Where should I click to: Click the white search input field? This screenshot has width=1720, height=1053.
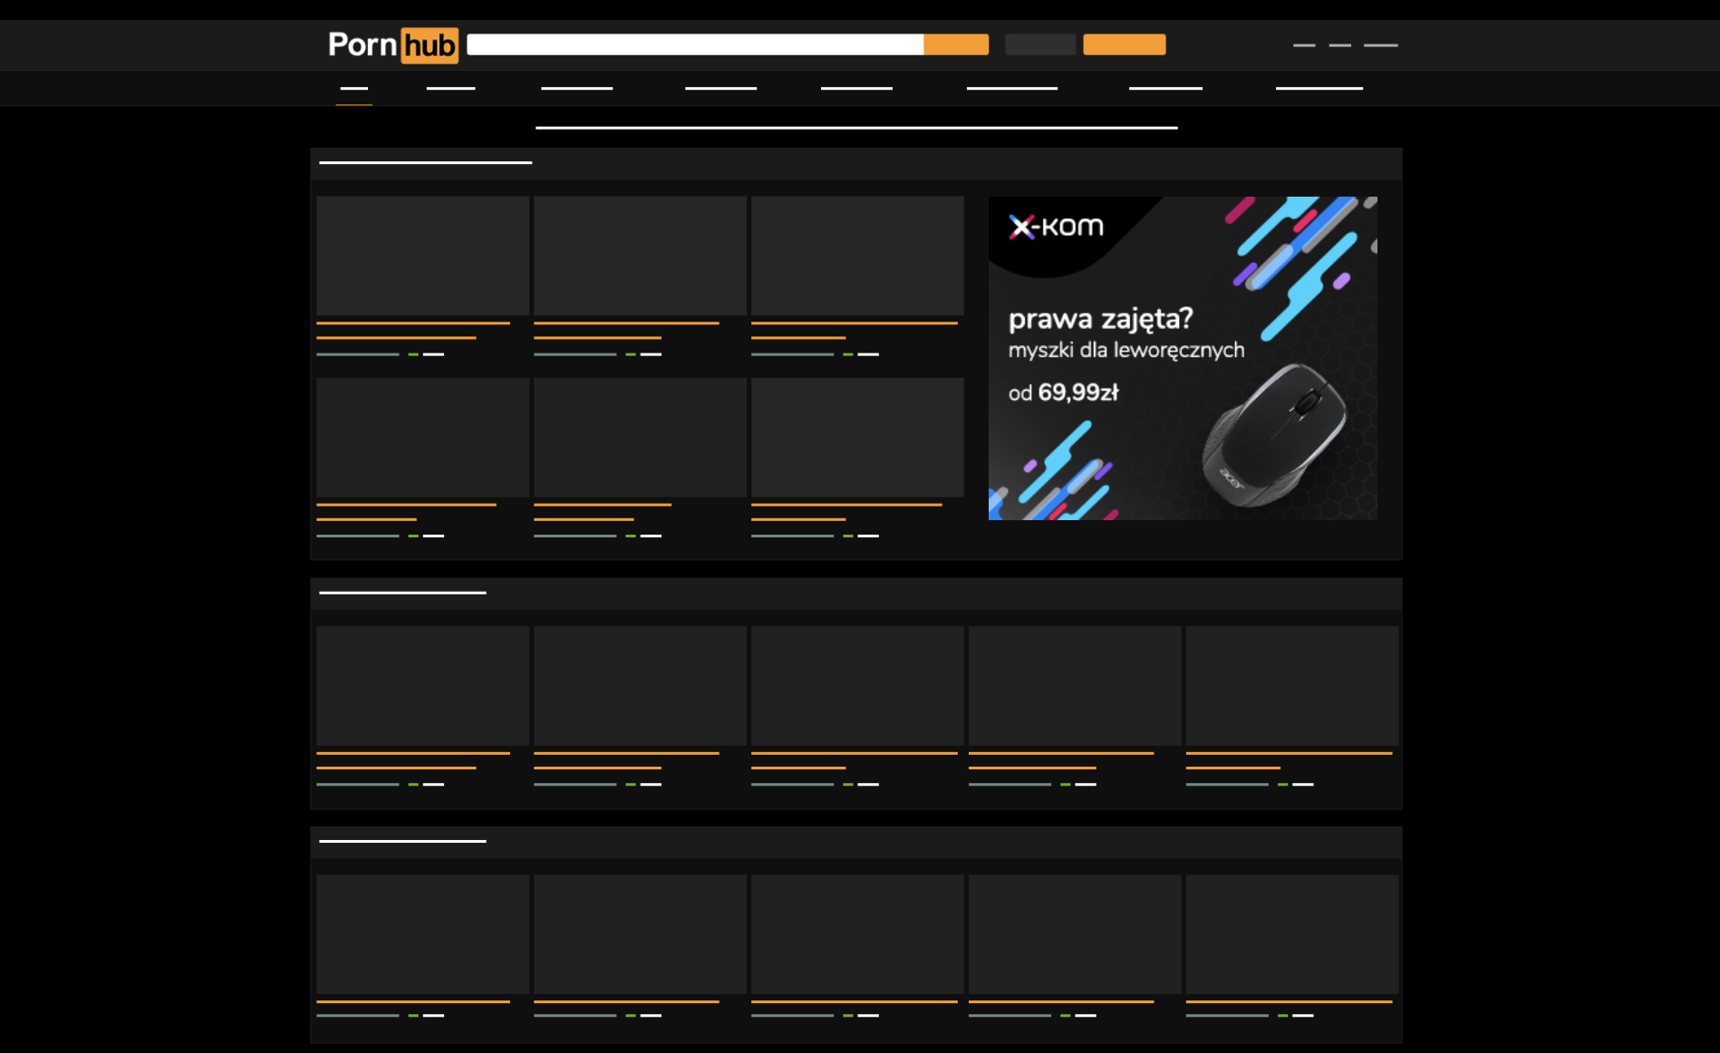[x=694, y=44]
